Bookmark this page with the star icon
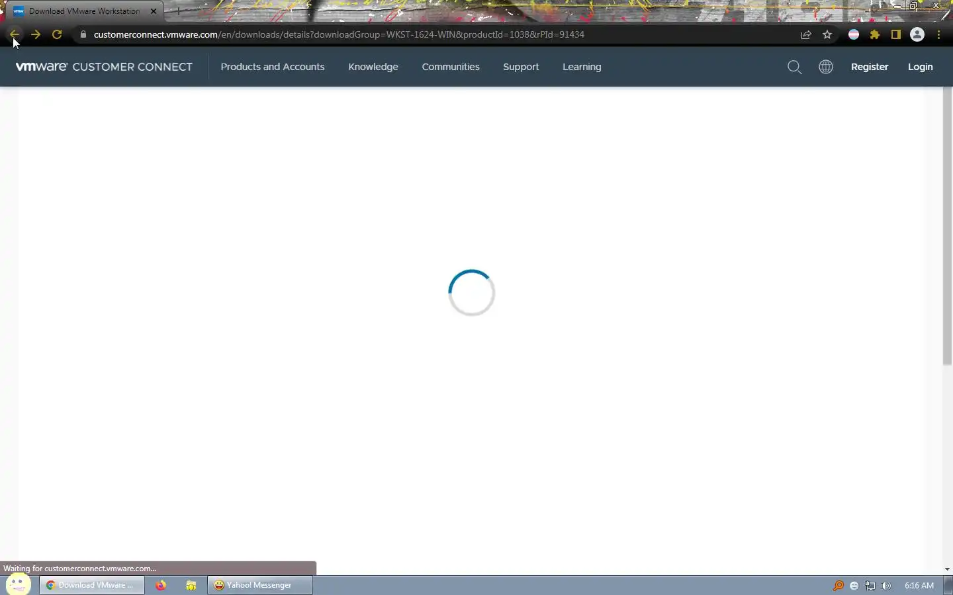 (827, 34)
